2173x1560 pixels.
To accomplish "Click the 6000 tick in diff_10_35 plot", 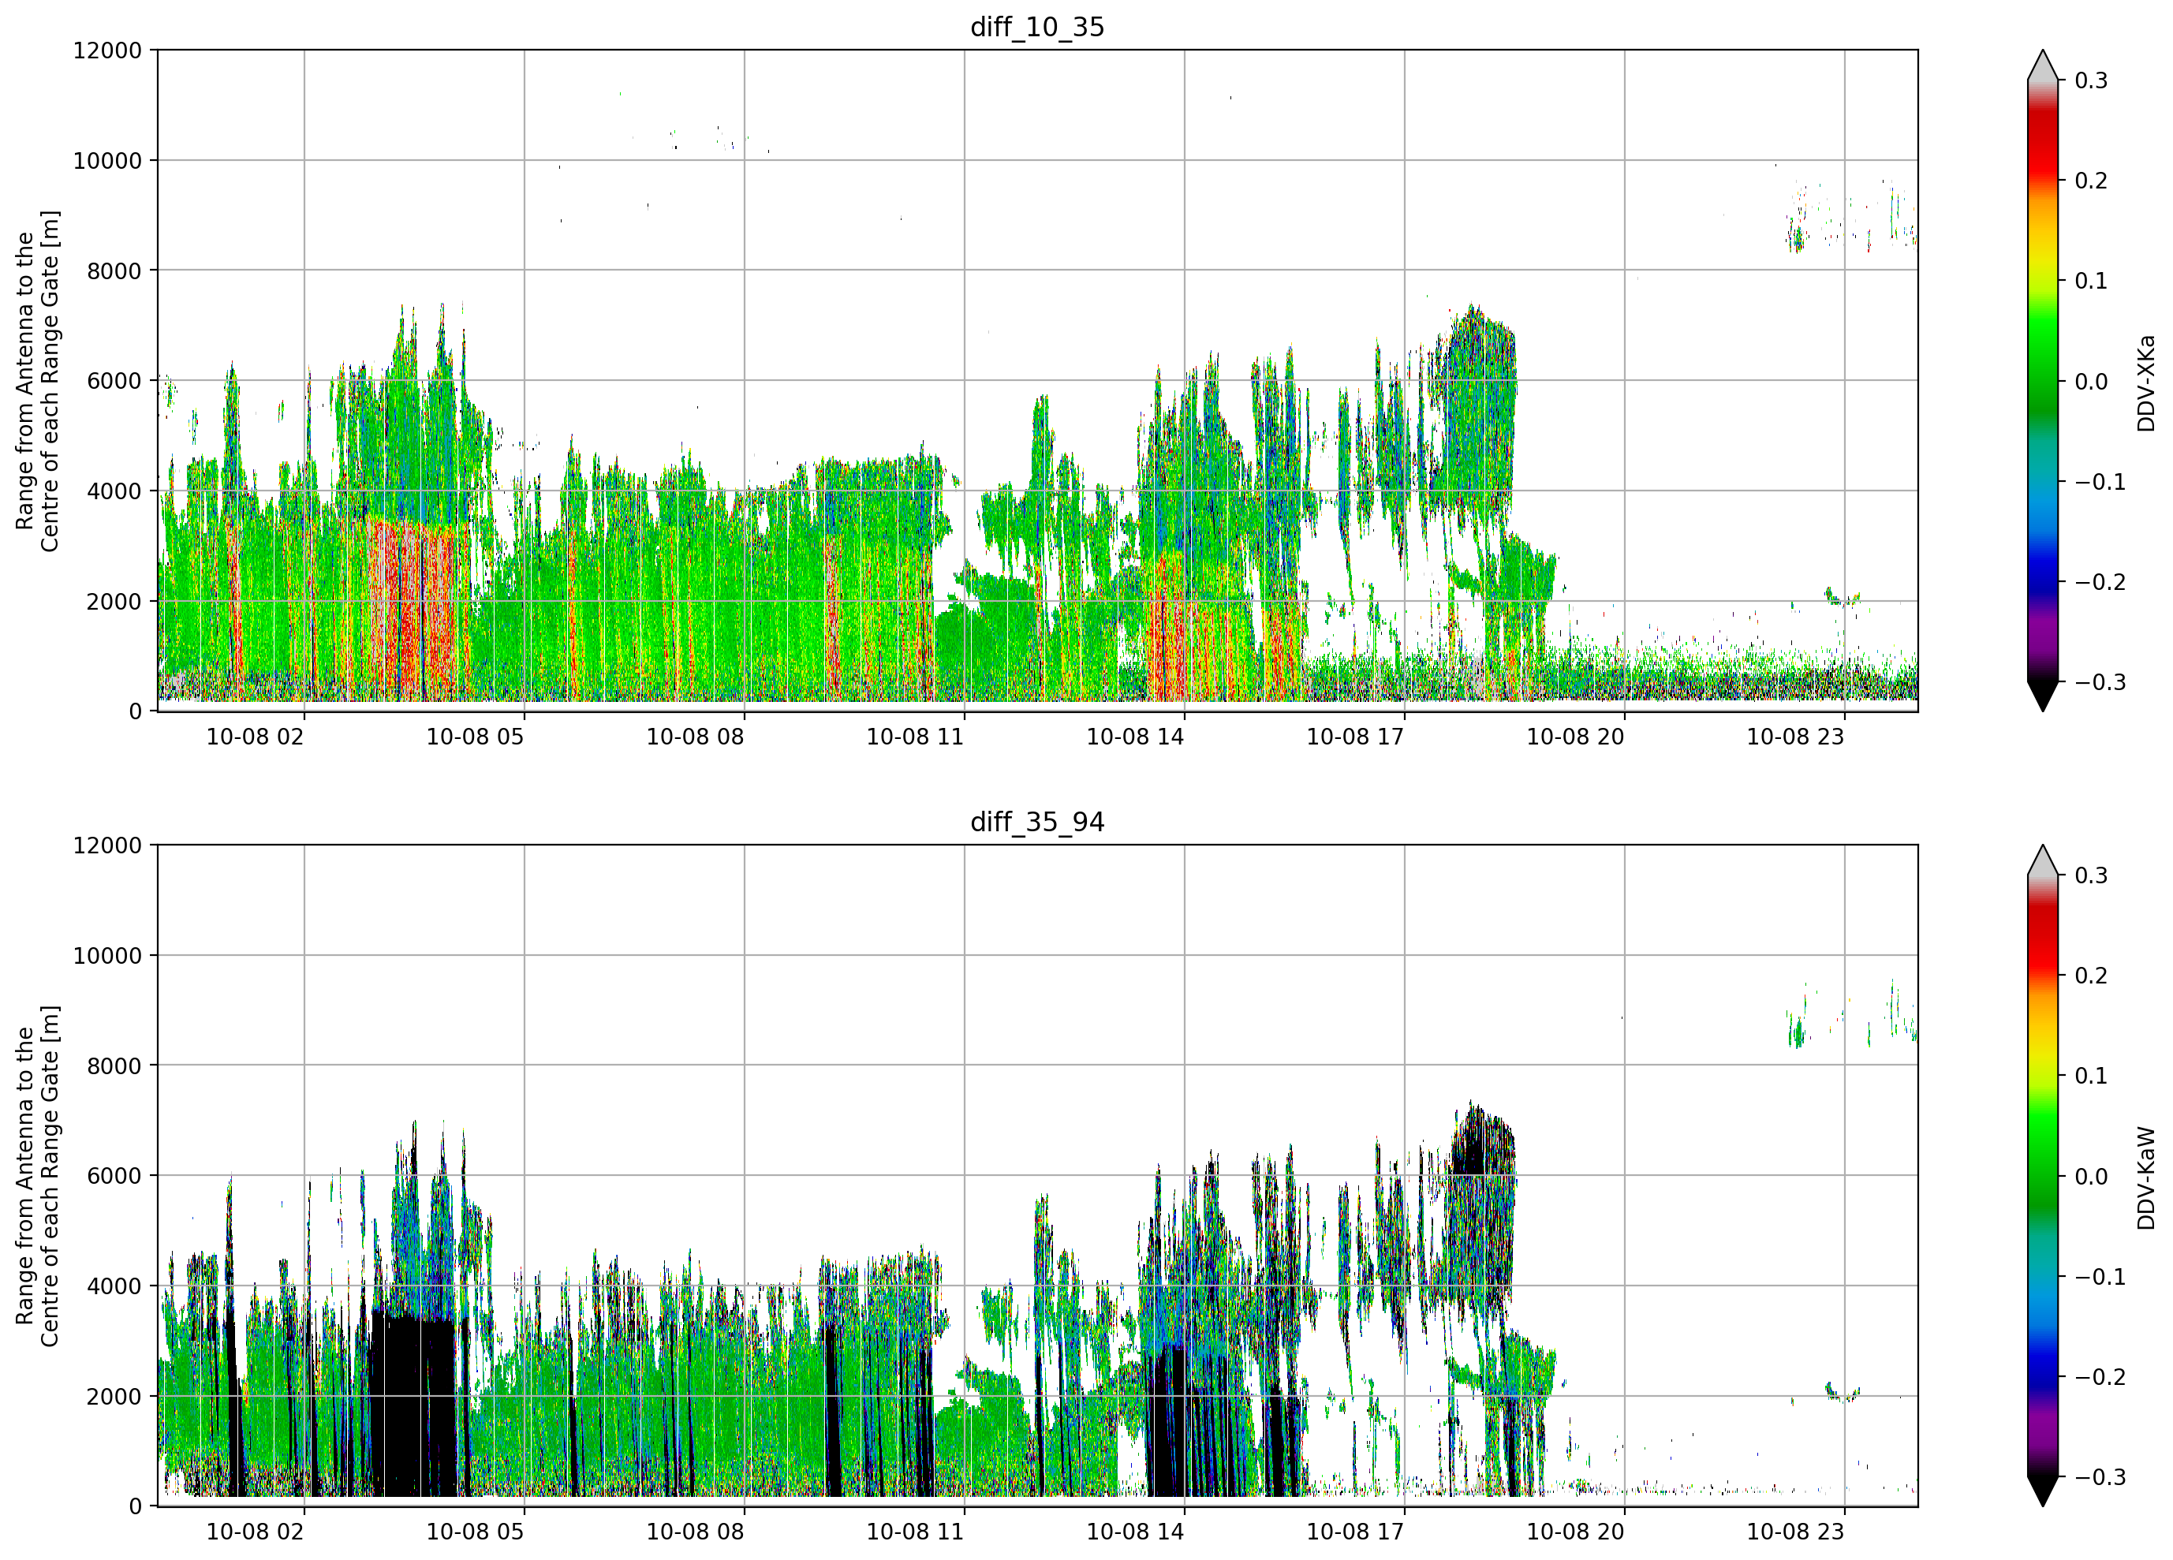I will pos(114,382).
